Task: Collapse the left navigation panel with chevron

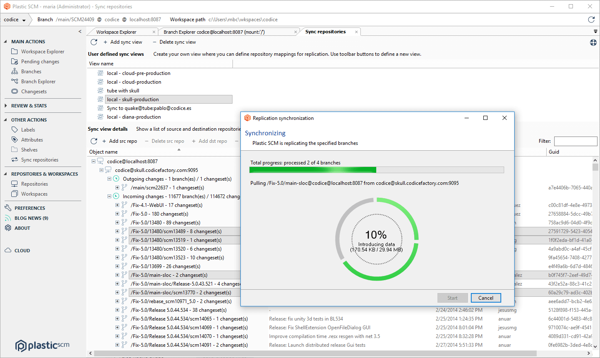Action: (80, 32)
